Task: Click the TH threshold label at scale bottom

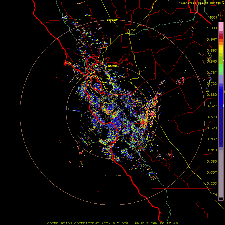Action: (215, 195)
